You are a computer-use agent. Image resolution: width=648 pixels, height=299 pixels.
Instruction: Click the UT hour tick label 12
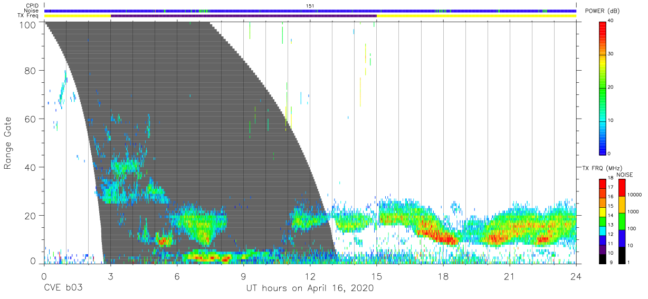coord(310,276)
